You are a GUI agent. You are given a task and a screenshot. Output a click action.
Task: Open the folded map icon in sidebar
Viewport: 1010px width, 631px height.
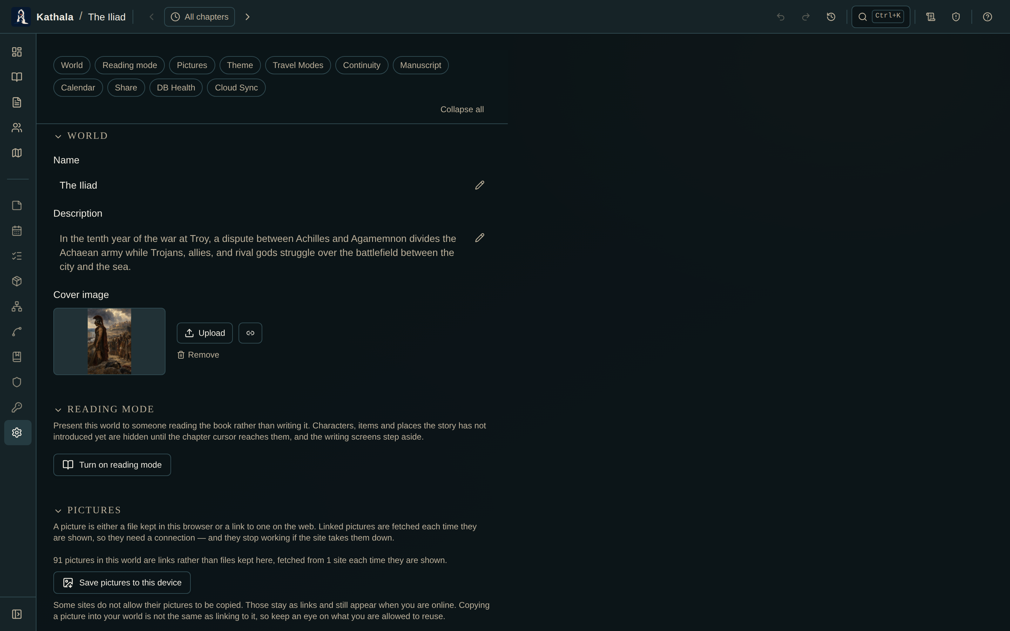[17, 153]
